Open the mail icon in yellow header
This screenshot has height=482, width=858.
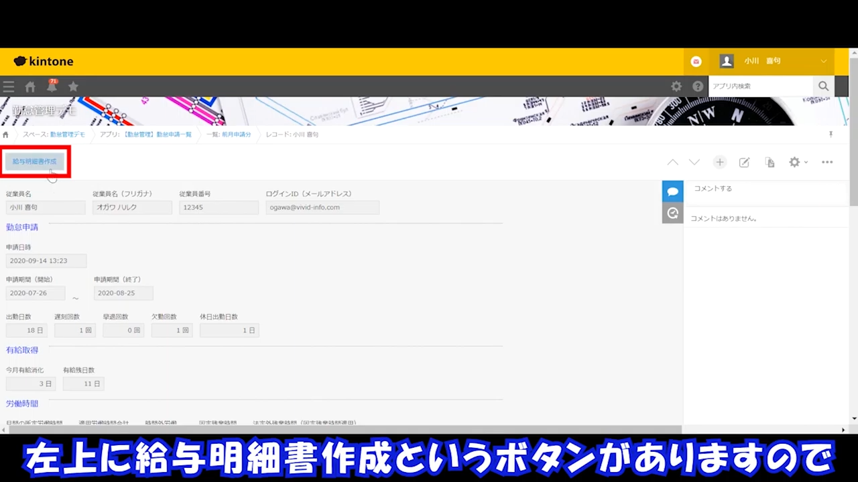click(x=696, y=62)
